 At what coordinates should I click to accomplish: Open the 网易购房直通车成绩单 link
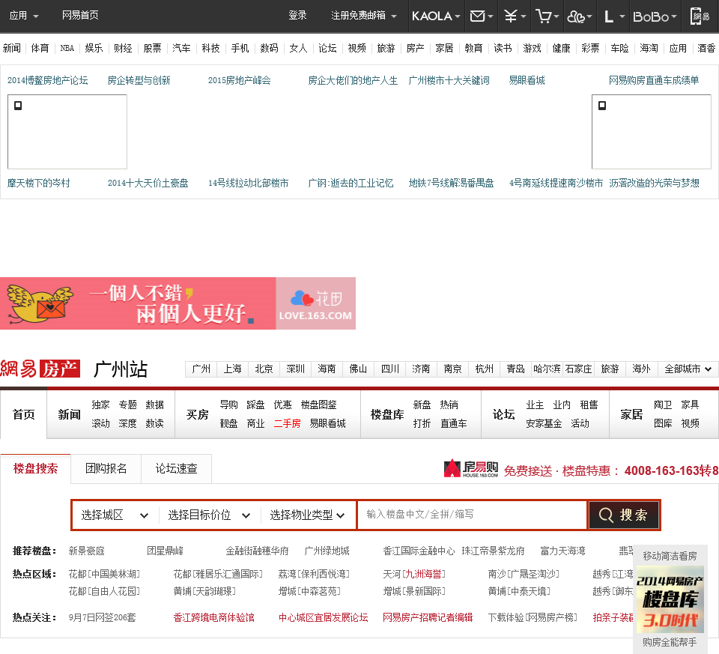653,80
